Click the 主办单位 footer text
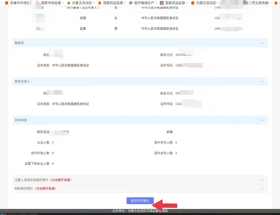The width and height of the screenshot is (280, 215). [x=140, y=211]
